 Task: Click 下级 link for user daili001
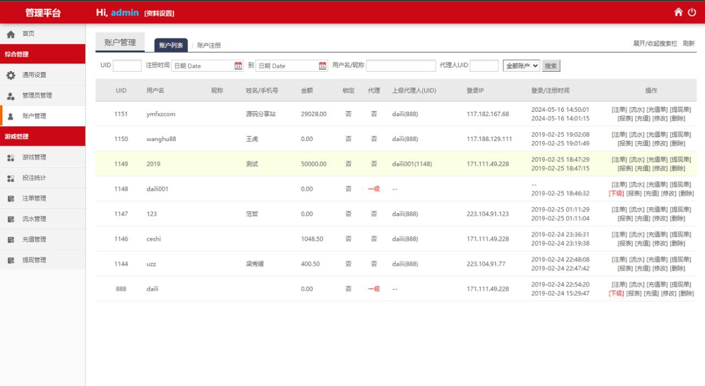(616, 193)
